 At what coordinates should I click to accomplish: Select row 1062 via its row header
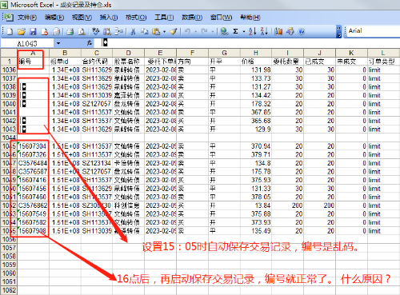tap(9, 290)
